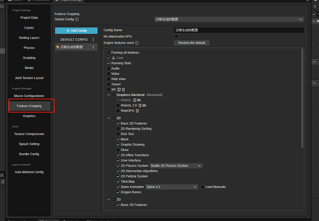This screenshot has width=319, height=221.
Task: Click the HTML5 icon next to WebGL 2.0
Action: coord(140,105)
